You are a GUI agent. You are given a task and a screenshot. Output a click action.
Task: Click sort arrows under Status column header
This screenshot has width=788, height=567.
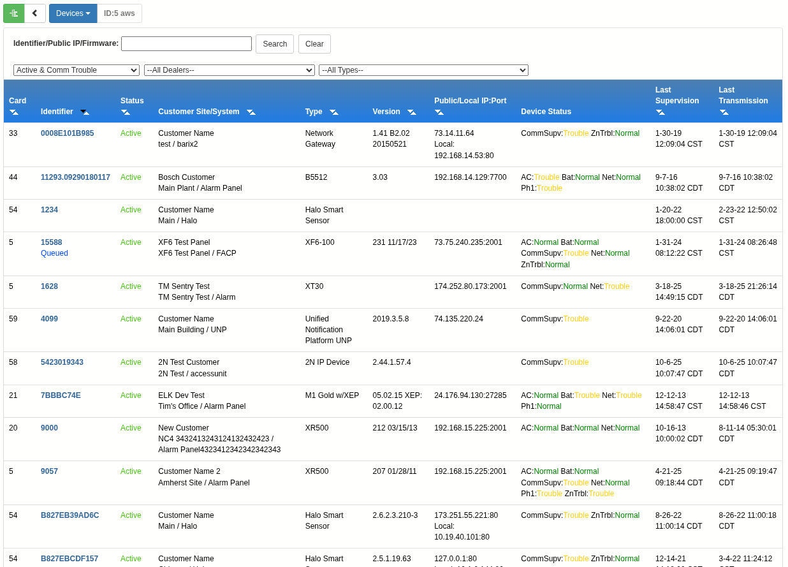coord(126,112)
